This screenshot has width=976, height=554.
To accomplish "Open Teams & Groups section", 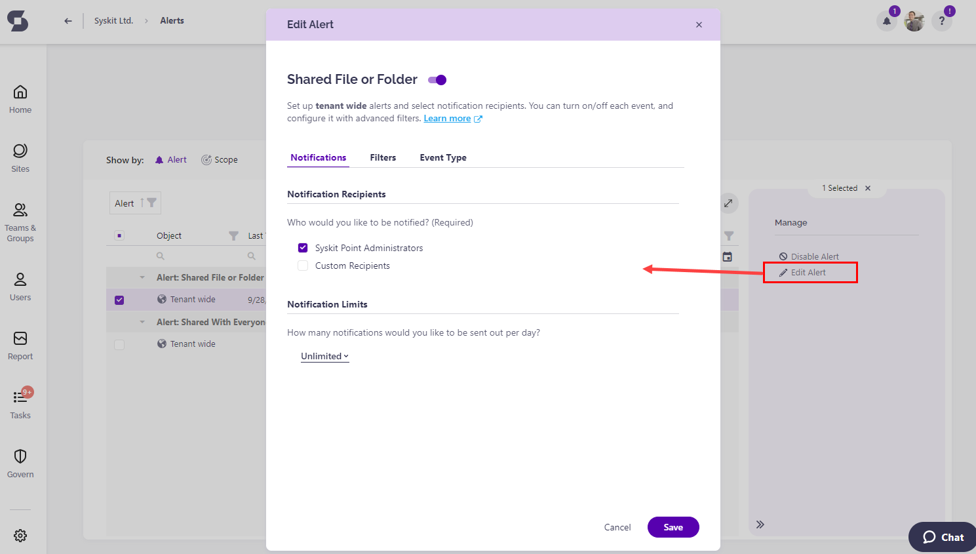I will click(x=20, y=210).
